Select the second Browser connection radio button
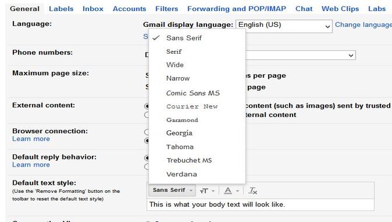The height and width of the screenshot is (222, 392). (x=147, y=141)
